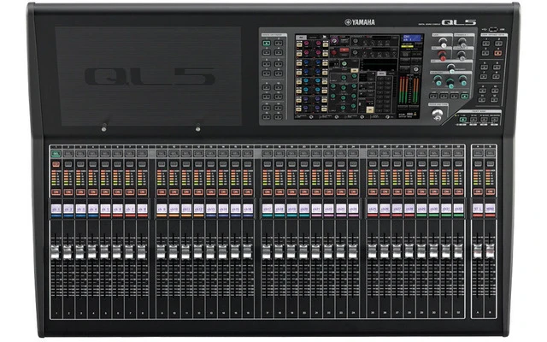
Task: Tap the 'ST L' master name display
Action: point(478,209)
